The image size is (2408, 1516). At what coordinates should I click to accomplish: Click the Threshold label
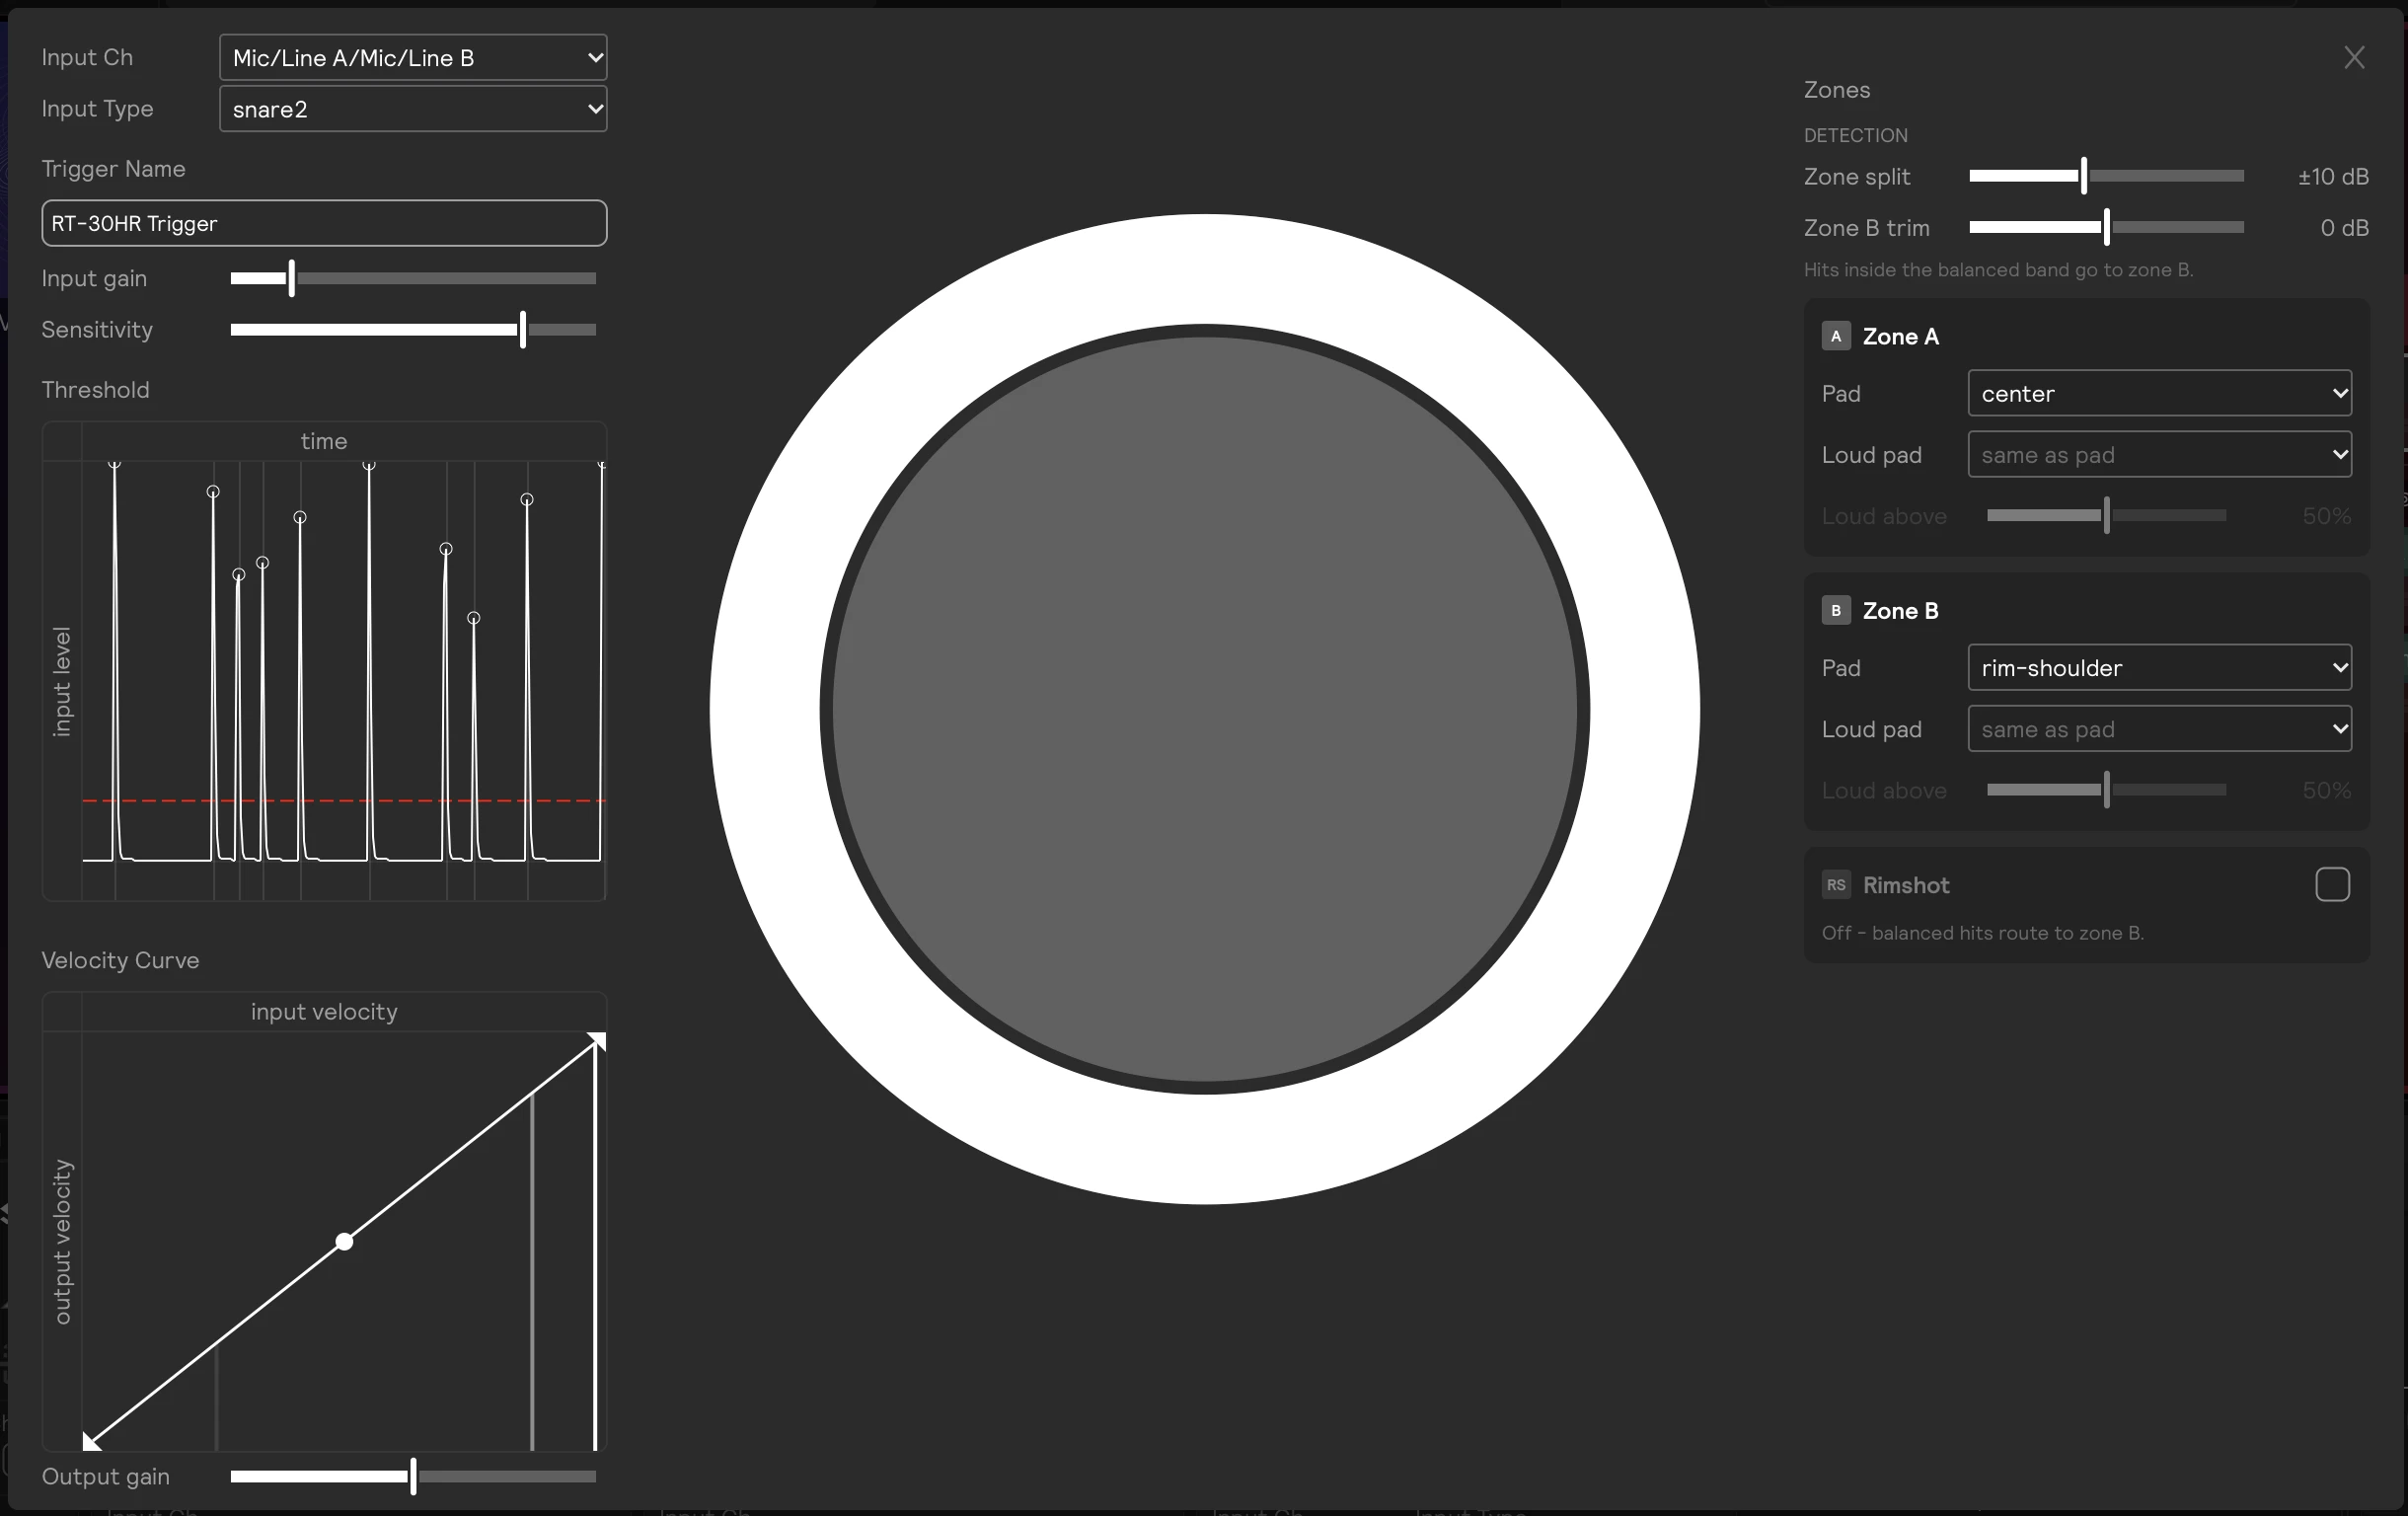(x=96, y=390)
